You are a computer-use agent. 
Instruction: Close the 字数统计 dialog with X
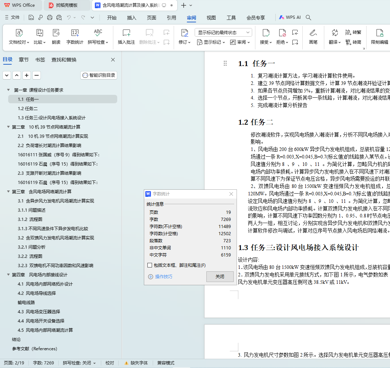pyautogui.click(x=231, y=194)
